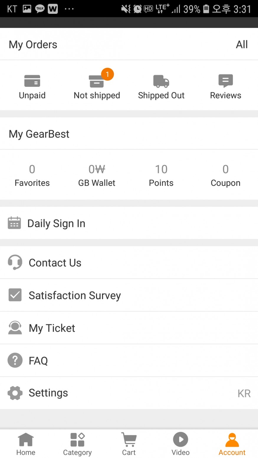The width and height of the screenshot is (258, 458).
Task: Open Not shipped orders box icon
Action: pos(96,82)
